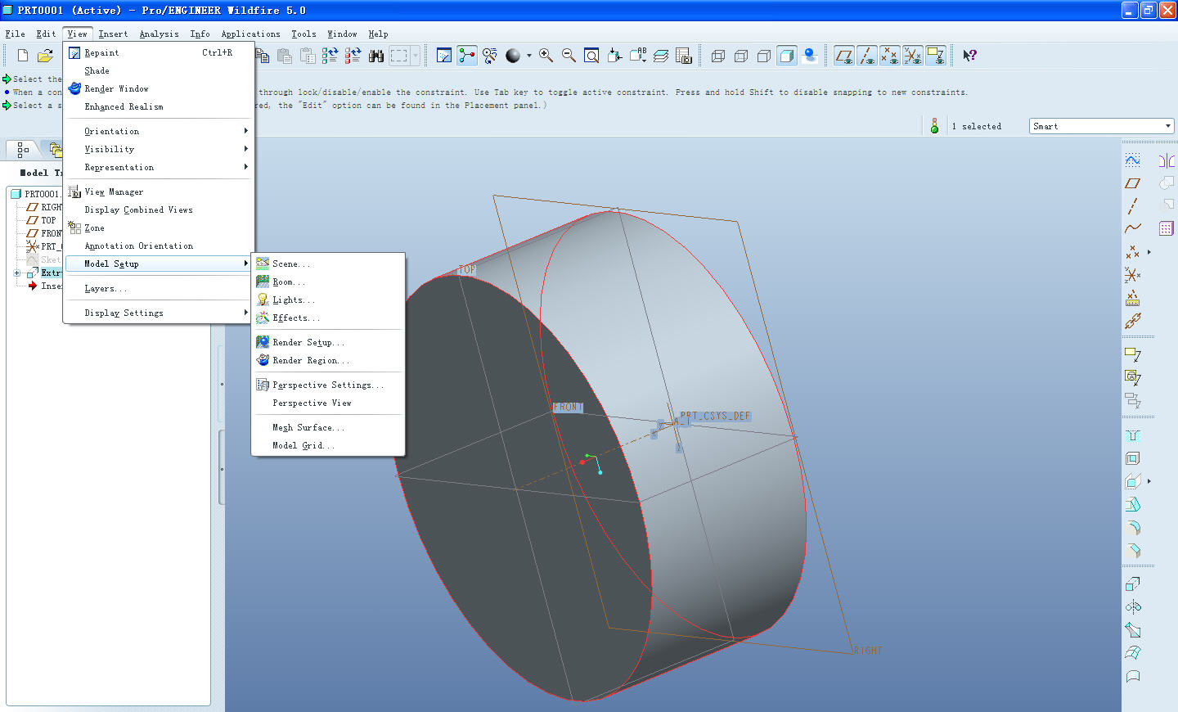Choose Scene... from Model Setup submenu

pos(328,264)
